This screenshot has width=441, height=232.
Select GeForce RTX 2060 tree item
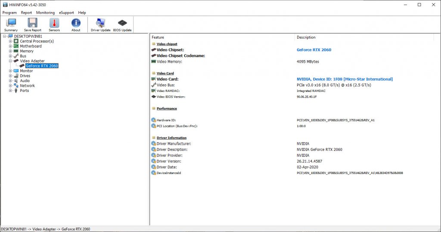click(x=42, y=66)
